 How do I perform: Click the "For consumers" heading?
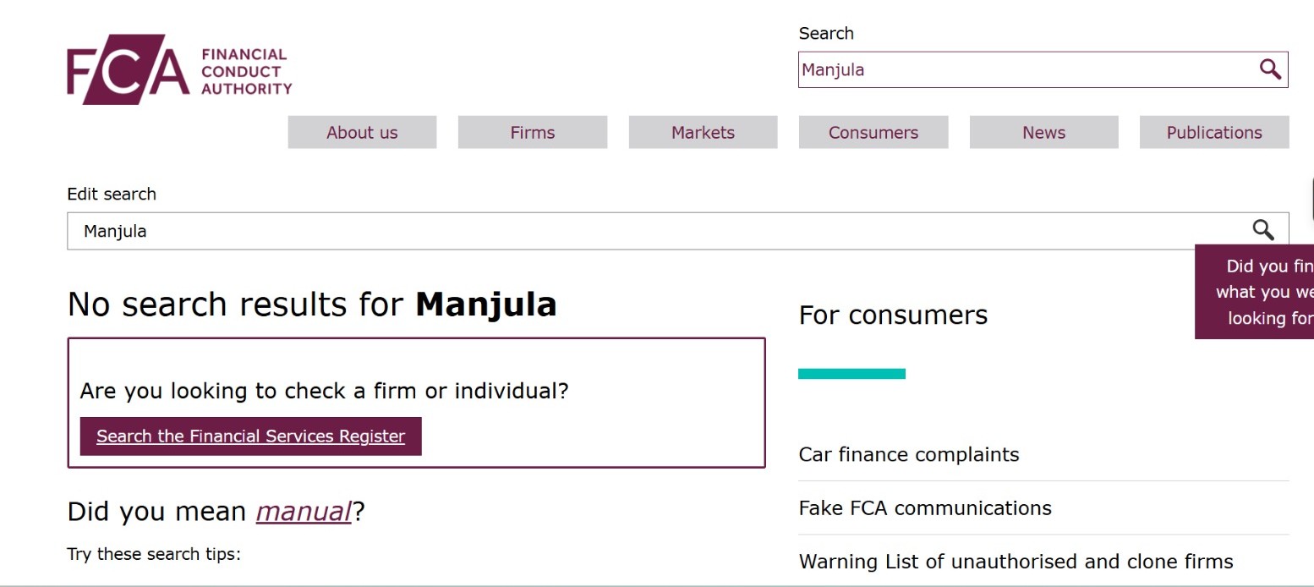(x=893, y=315)
